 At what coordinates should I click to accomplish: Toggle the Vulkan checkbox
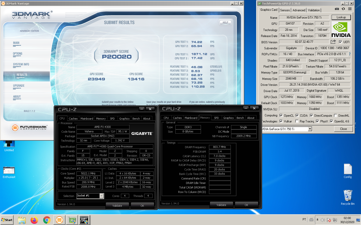(281, 121)
